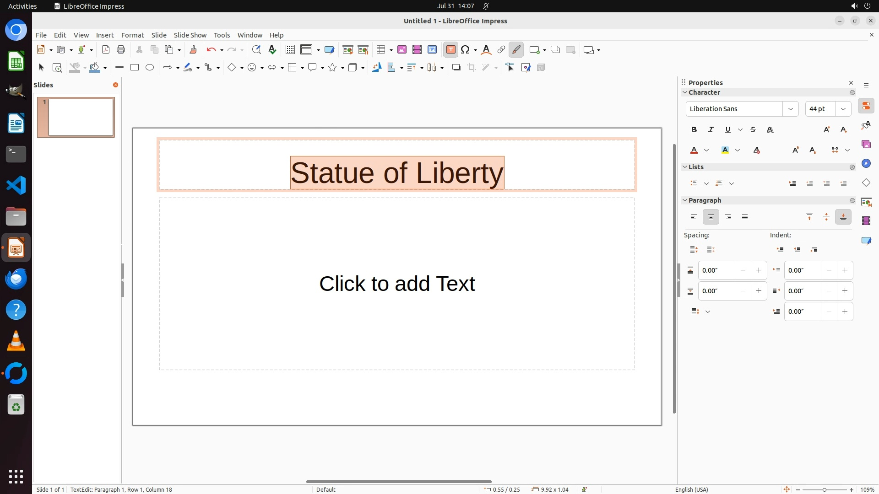The image size is (879, 494).
Task: Toggle Italic formatting in Character panel
Action: pyautogui.click(x=711, y=130)
